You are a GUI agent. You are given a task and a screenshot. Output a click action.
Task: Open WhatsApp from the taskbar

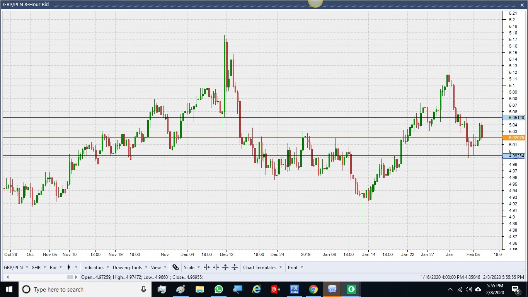tap(218, 289)
